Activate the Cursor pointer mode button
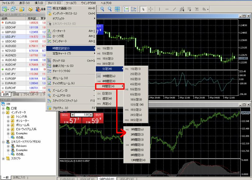The height and width of the screenshot is (180, 252). 143,9
